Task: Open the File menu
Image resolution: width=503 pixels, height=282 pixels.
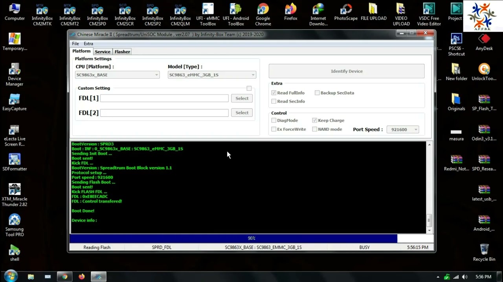Action: point(75,43)
